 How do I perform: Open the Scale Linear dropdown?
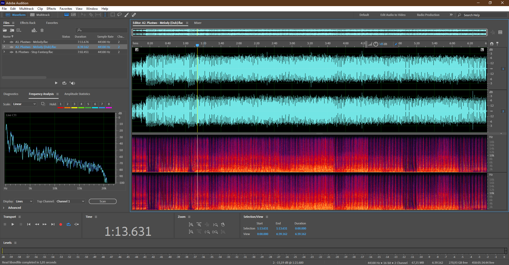[24, 104]
